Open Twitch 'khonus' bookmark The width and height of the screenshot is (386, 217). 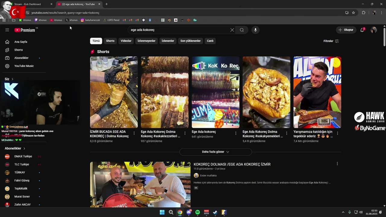click(41, 20)
